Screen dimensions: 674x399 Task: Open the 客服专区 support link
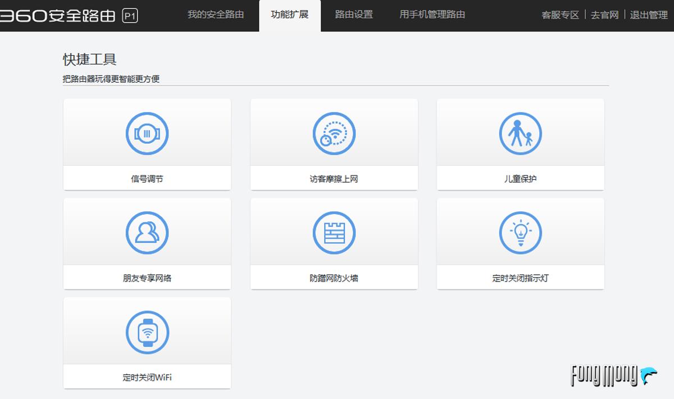click(559, 15)
